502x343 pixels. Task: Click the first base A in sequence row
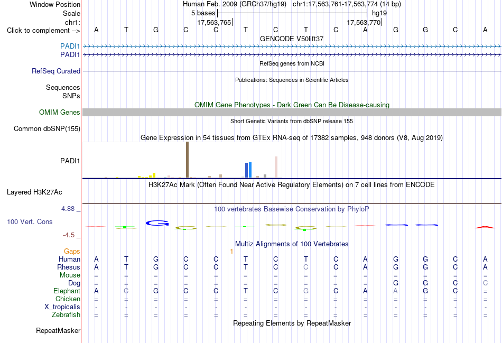click(x=96, y=30)
